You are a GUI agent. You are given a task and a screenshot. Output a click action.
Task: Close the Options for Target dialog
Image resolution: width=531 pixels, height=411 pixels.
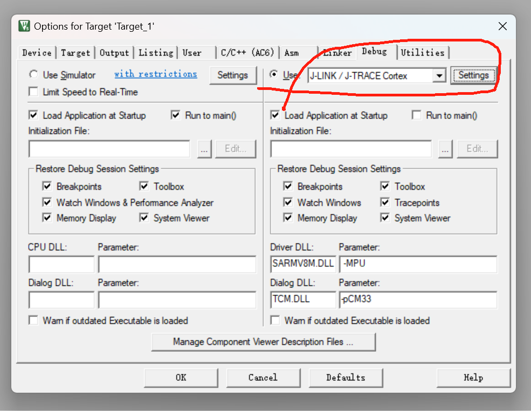(502, 26)
